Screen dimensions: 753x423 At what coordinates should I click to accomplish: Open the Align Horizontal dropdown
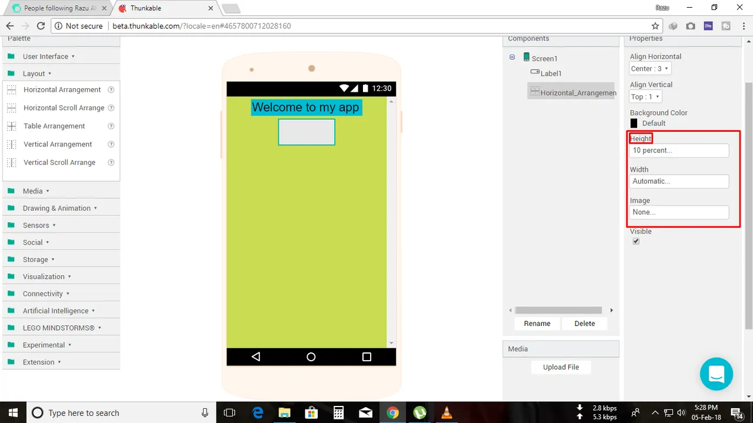click(x=650, y=69)
